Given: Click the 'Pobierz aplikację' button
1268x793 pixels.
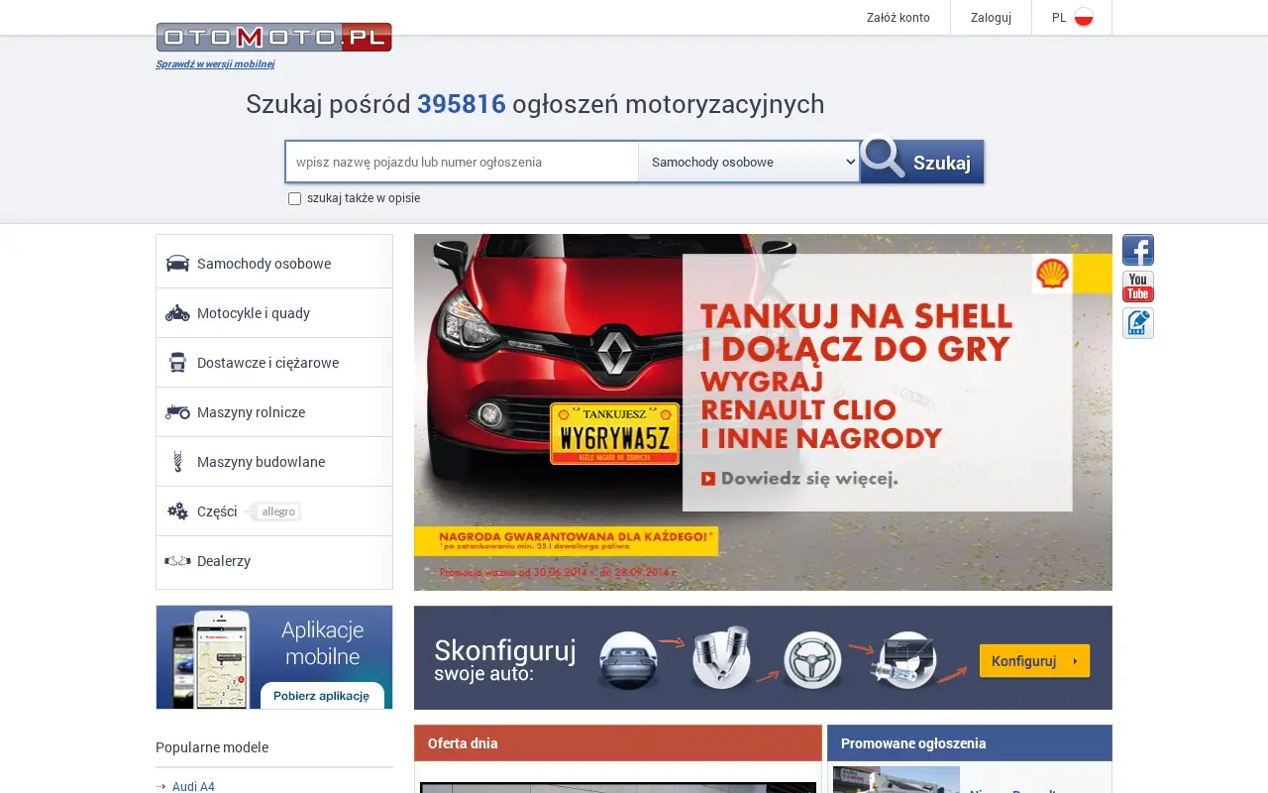Looking at the screenshot, I should point(321,696).
